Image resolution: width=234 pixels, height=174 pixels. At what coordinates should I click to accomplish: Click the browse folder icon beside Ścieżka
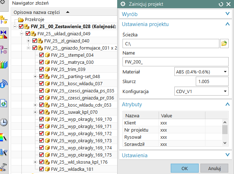(x=224, y=43)
